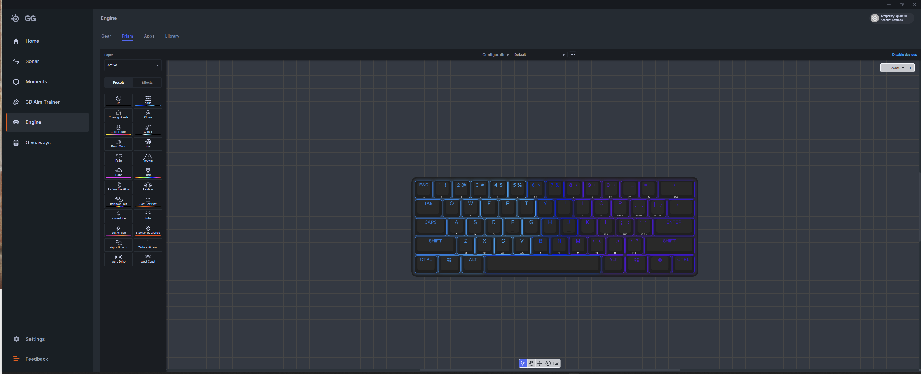The height and width of the screenshot is (374, 921).
Task: Choose the SteelSeries Orange preset
Action: [x=148, y=230]
